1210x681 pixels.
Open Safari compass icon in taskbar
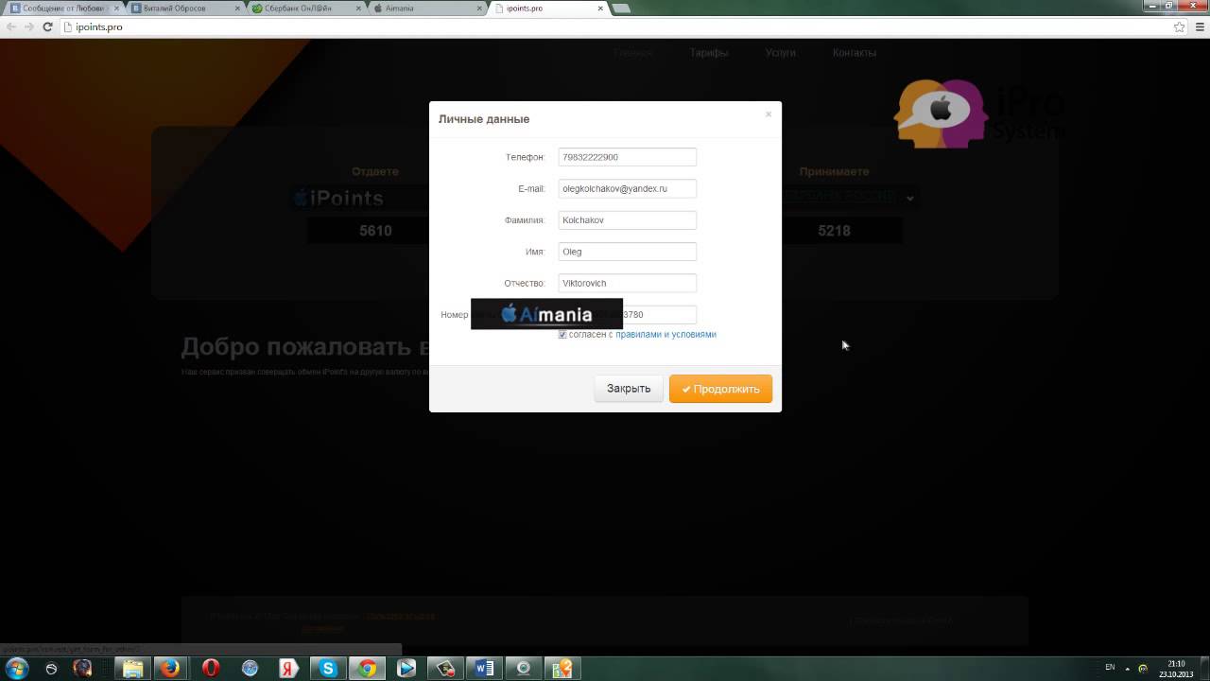(250, 669)
